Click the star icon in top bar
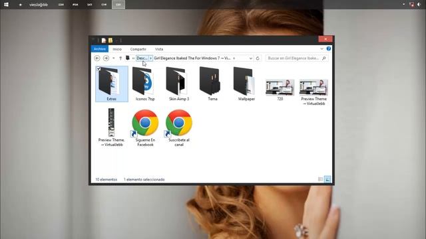426x239 pixels. pos(20,5)
